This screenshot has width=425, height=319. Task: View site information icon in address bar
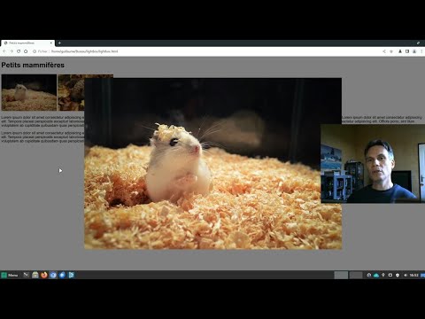click(x=35, y=51)
